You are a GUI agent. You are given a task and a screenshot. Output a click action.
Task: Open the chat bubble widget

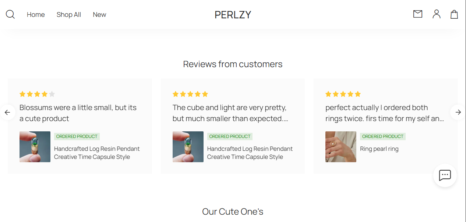pyautogui.click(x=445, y=175)
